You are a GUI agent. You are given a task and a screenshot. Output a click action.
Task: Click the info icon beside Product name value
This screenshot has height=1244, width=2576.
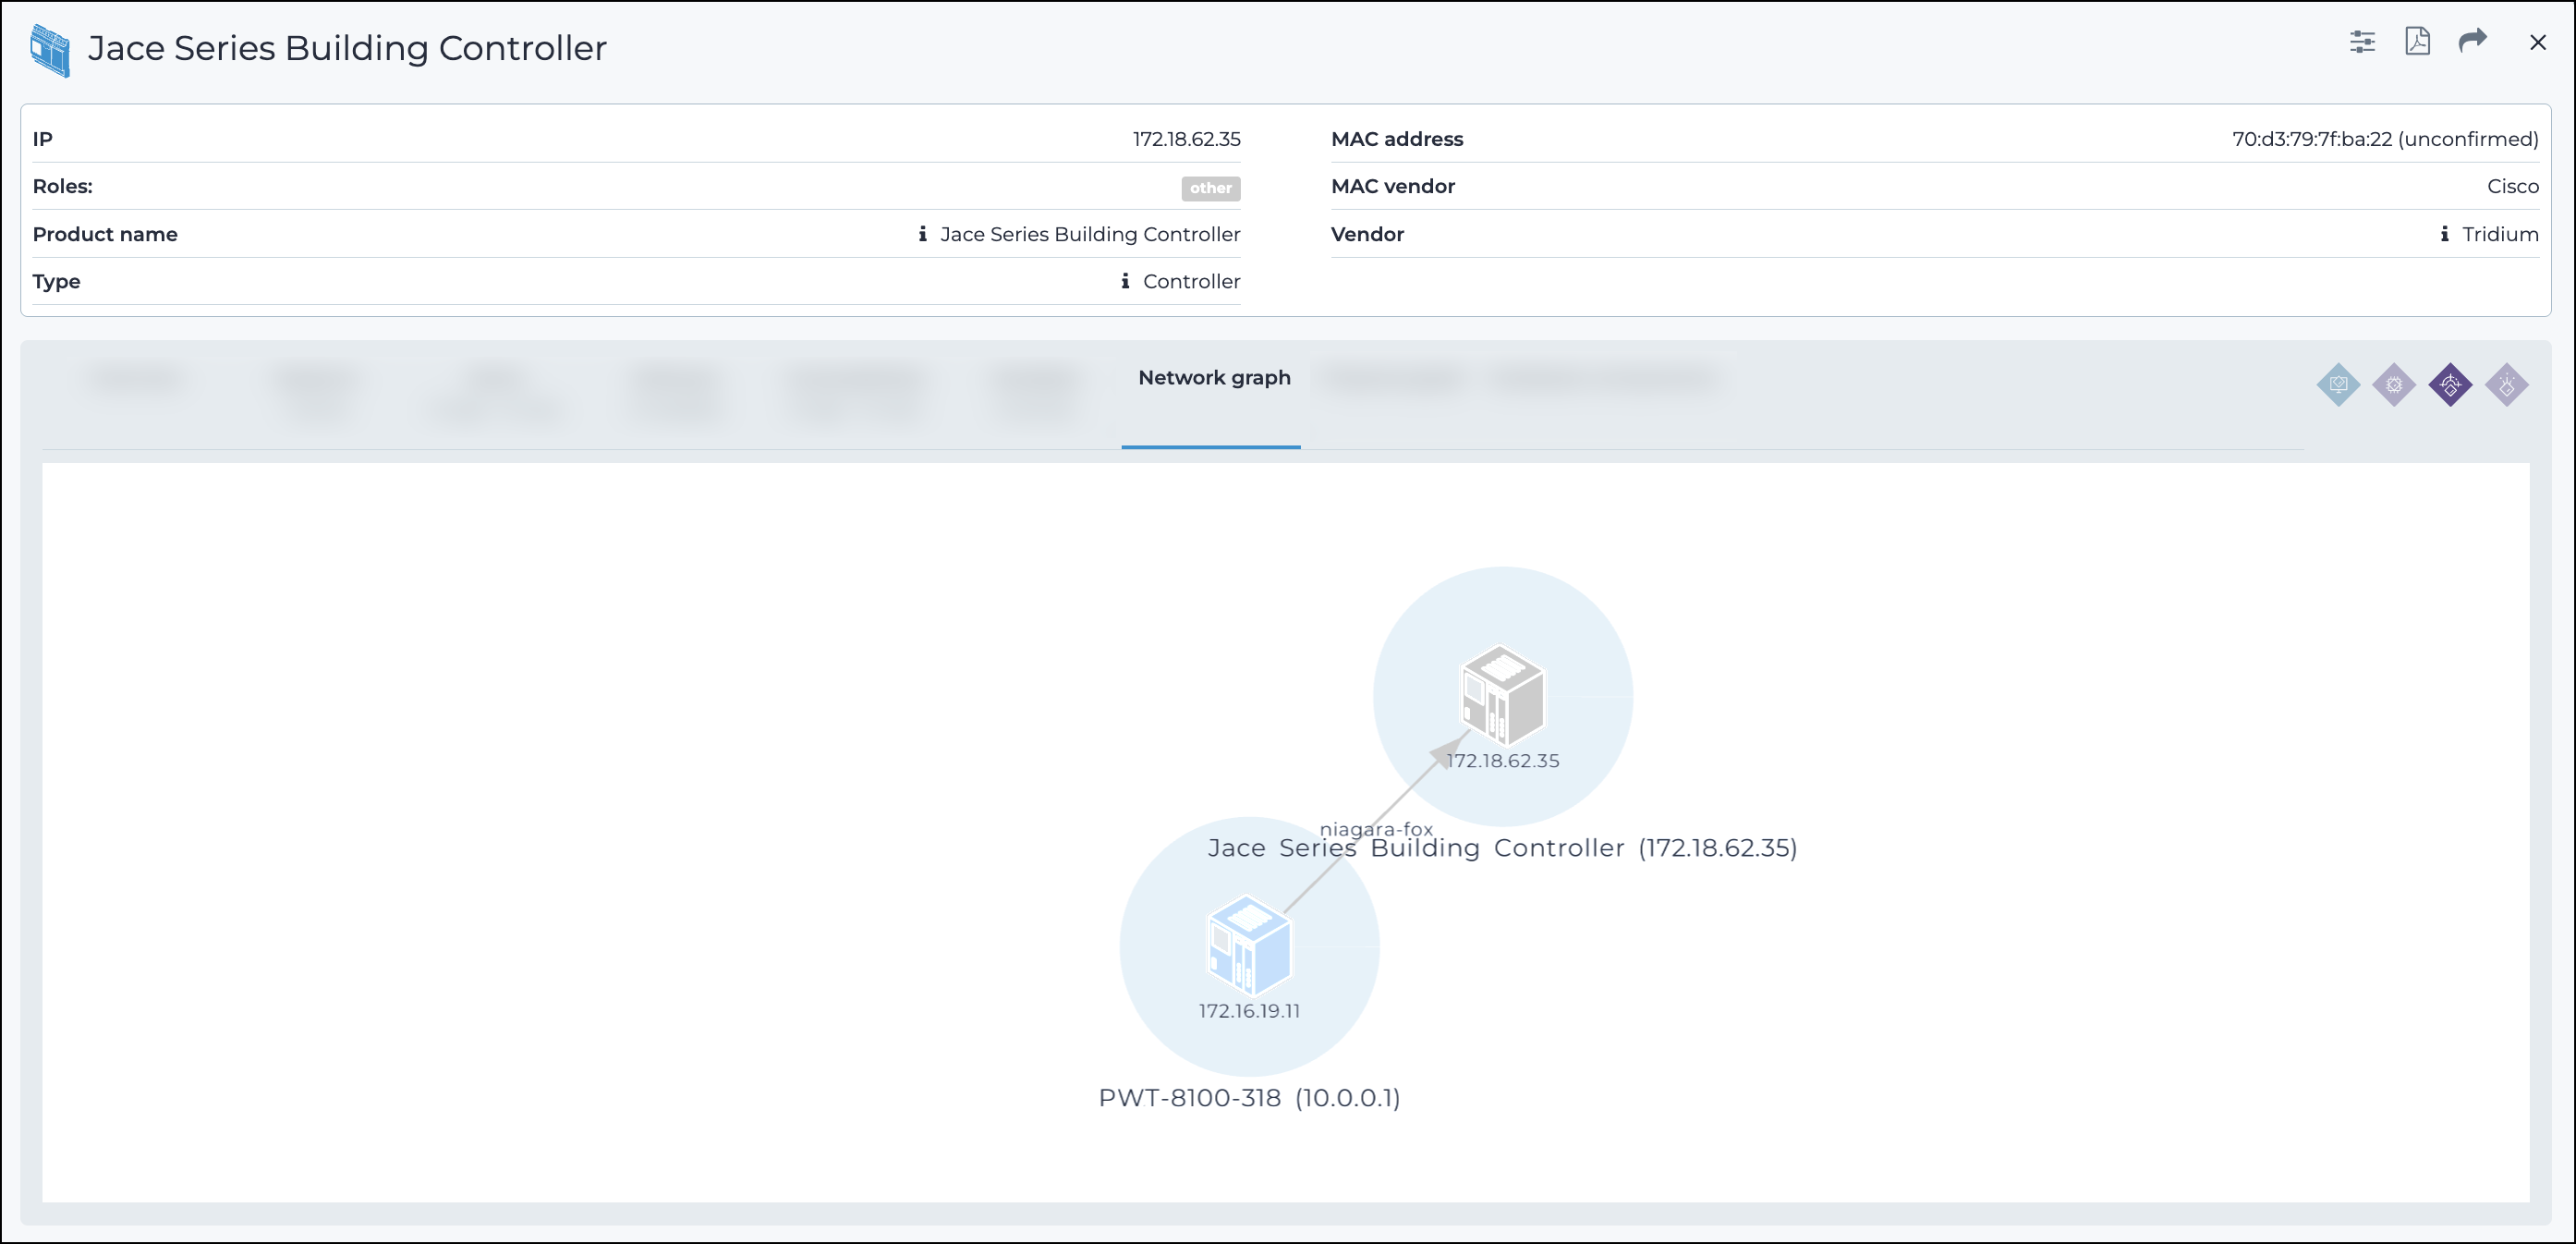tap(922, 234)
